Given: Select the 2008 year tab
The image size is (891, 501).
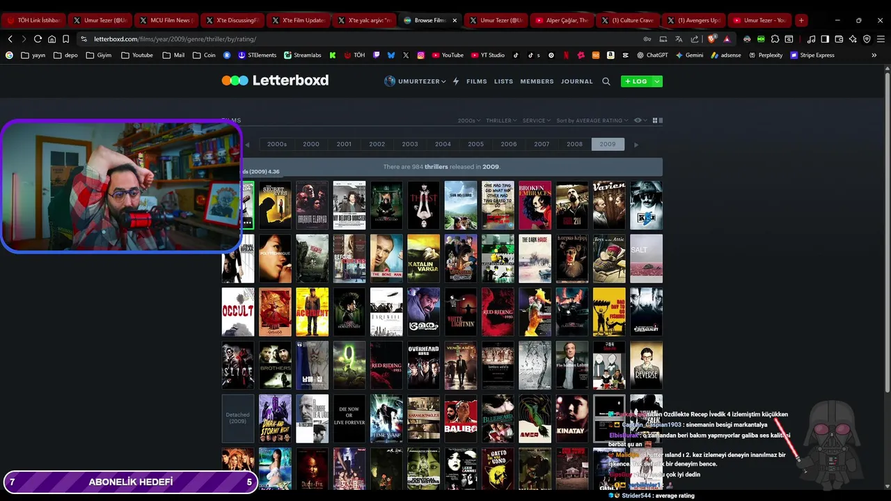Looking at the screenshot, I should point(575,144).
